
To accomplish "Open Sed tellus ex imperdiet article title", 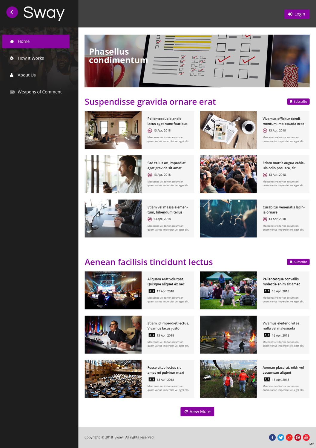I will pos(166,165).
